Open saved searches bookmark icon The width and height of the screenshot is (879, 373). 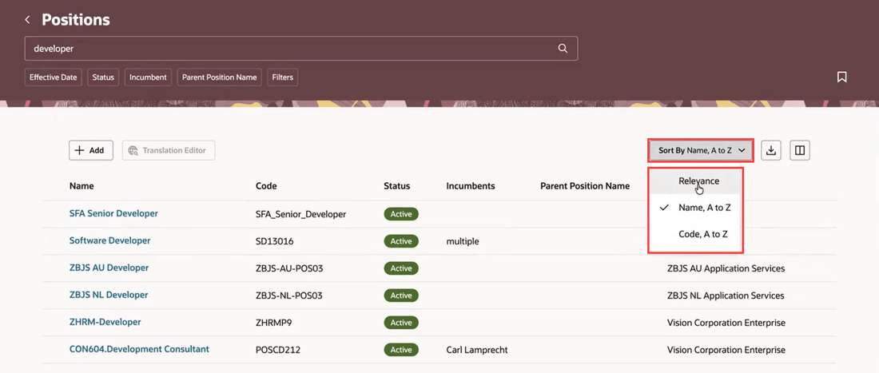(x=841, y=77)
